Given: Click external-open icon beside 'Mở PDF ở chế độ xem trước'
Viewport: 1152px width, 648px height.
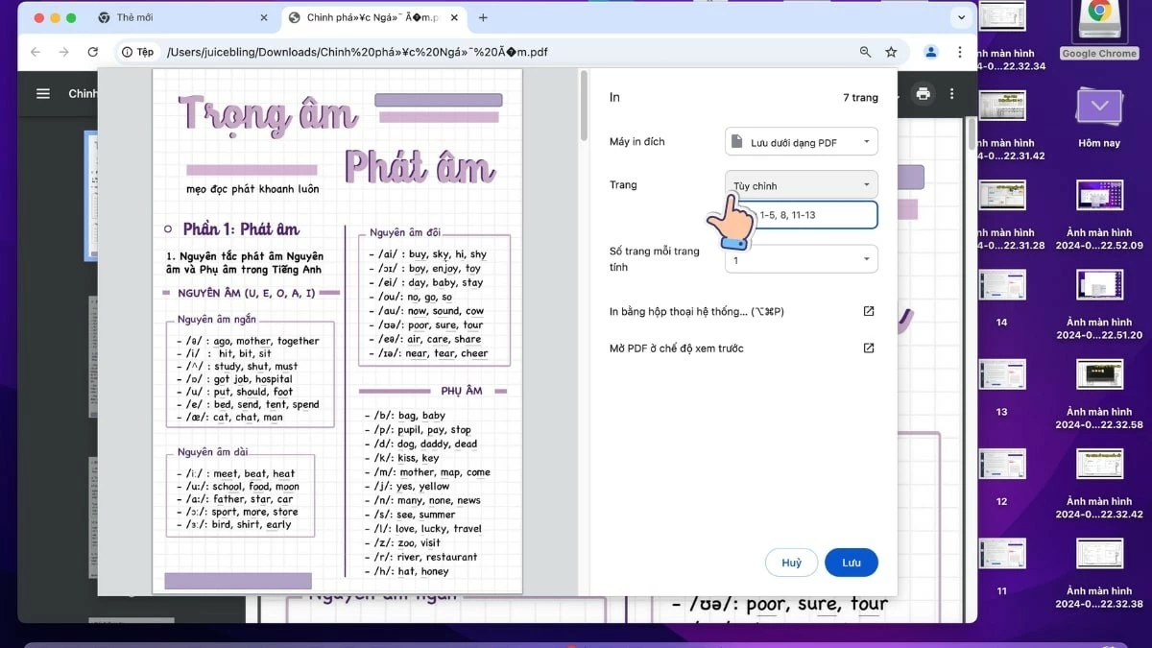Looking at the screenshot, I should [x=868, y=348].
